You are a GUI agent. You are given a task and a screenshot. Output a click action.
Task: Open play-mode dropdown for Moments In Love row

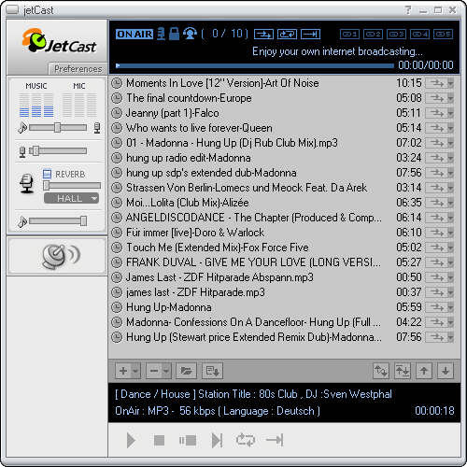tap(450, 83)
